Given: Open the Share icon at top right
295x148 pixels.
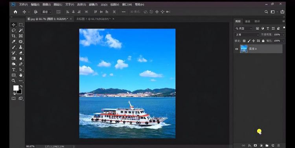Looking at the screenshot, I should (x=282, y=12).
